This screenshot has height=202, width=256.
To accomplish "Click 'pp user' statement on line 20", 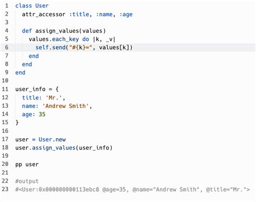I will (27, 165).
